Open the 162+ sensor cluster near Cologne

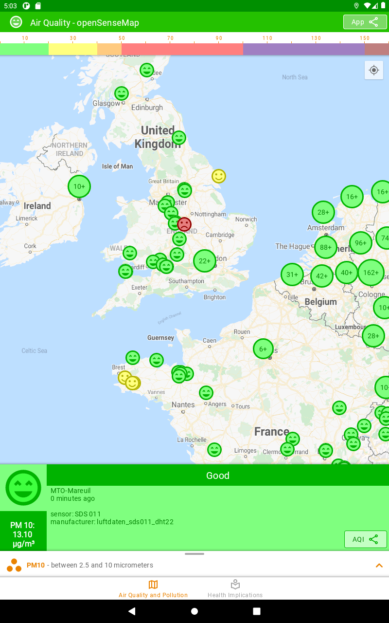371,273
